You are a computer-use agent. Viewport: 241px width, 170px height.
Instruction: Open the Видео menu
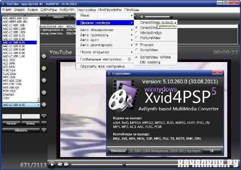[x=19, y=10]
